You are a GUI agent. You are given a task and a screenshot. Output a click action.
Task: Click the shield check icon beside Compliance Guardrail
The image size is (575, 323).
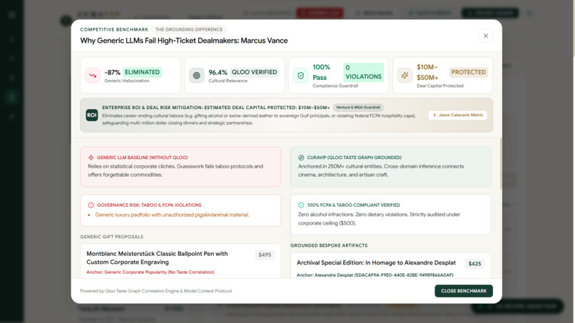point(301,76)
